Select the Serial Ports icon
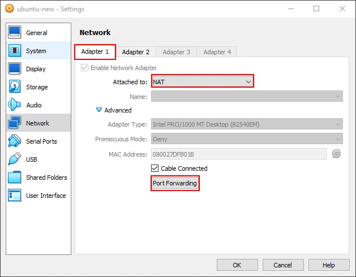356x277 pixels. (x=15, y=141)
